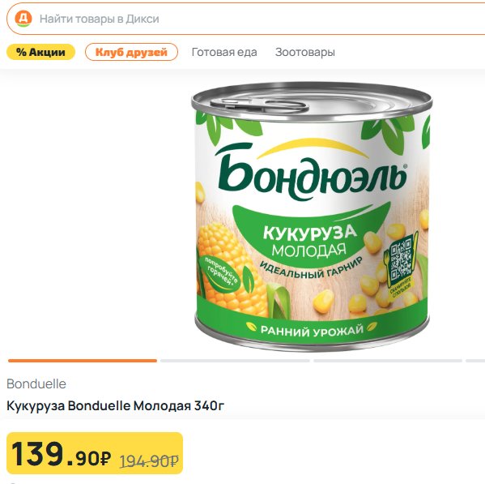Click the Ранний урожай banner on the can
This screenshot has height=484, width=485.
click(x=312, y=331)
